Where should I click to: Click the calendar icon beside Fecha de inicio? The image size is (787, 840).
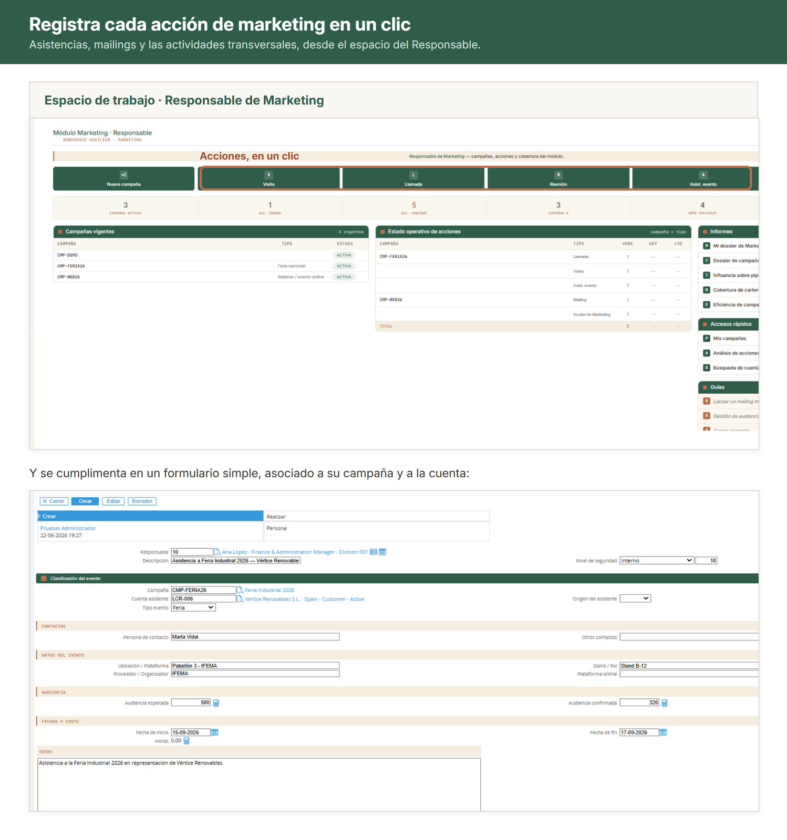[x=215, y=732]
